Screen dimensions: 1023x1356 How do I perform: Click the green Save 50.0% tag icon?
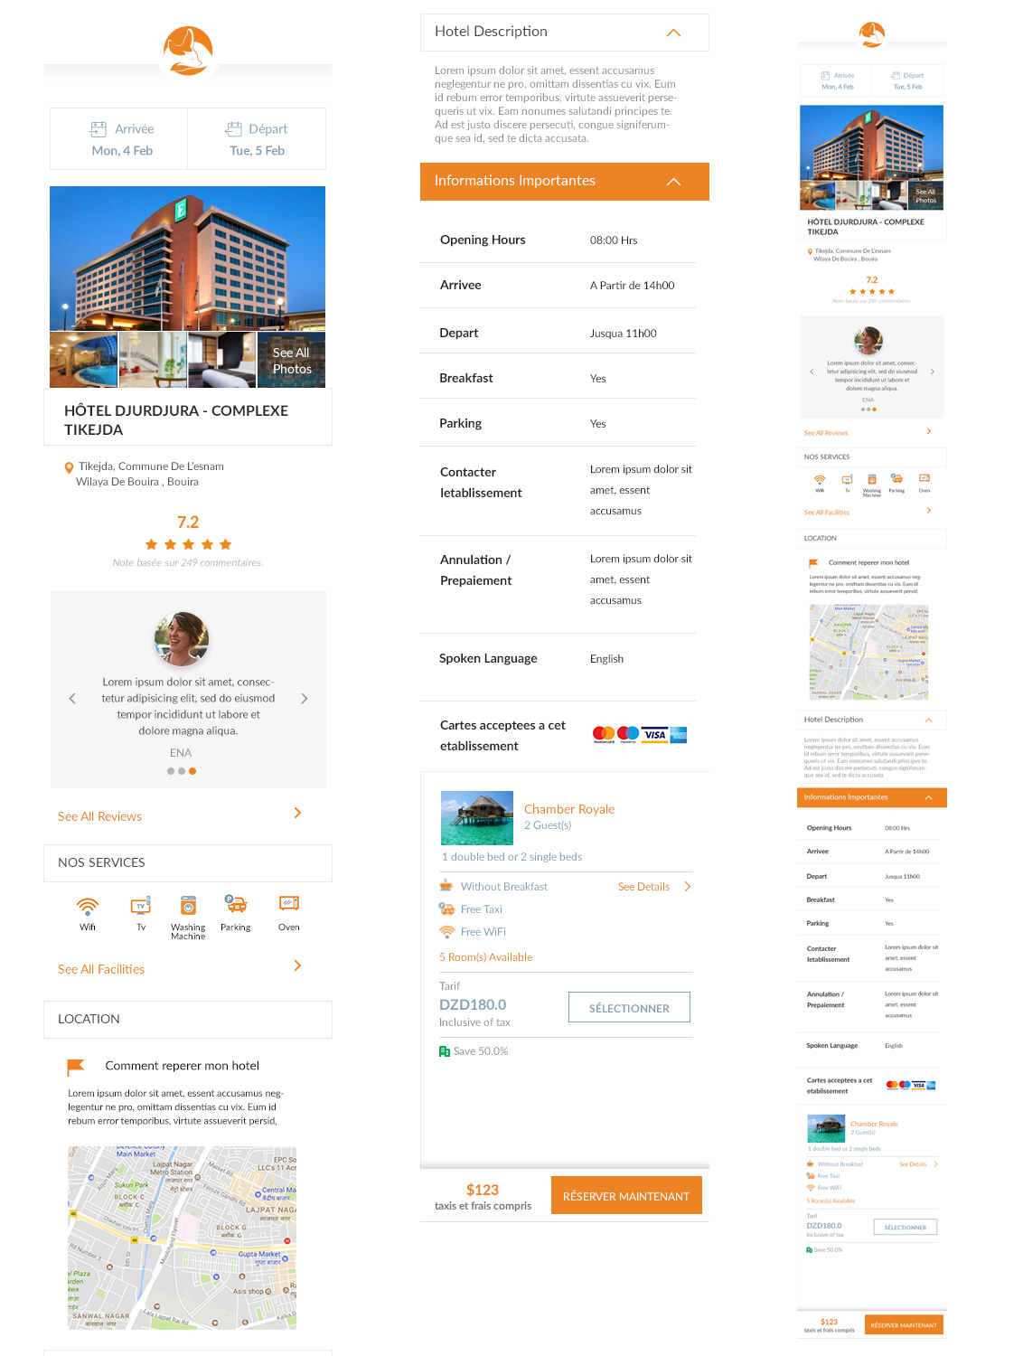pos(445,1051)
